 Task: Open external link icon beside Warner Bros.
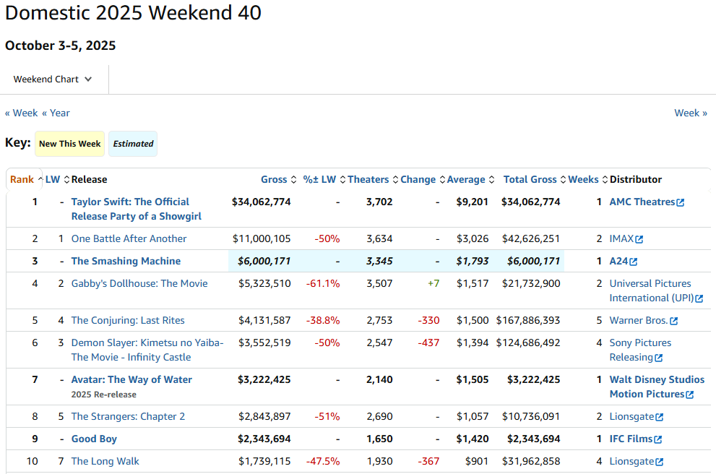[x=674, y=321]
